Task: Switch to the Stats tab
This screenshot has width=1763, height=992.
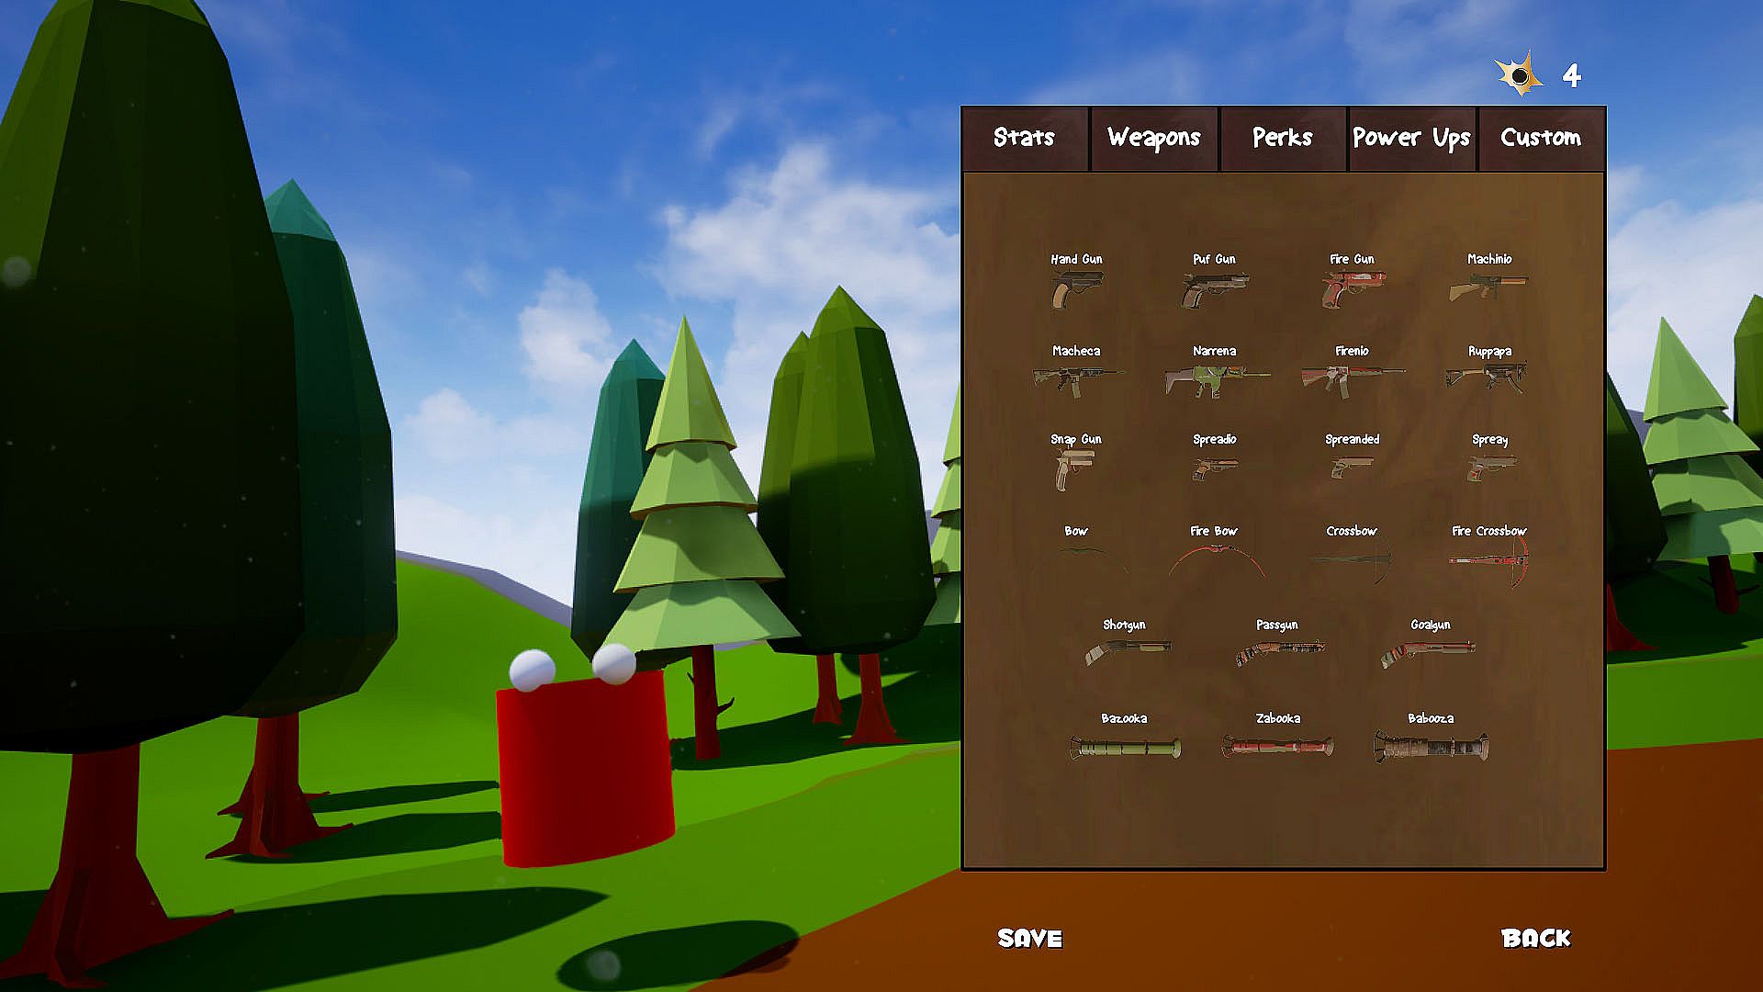Action: click(x=1024, y=138)
